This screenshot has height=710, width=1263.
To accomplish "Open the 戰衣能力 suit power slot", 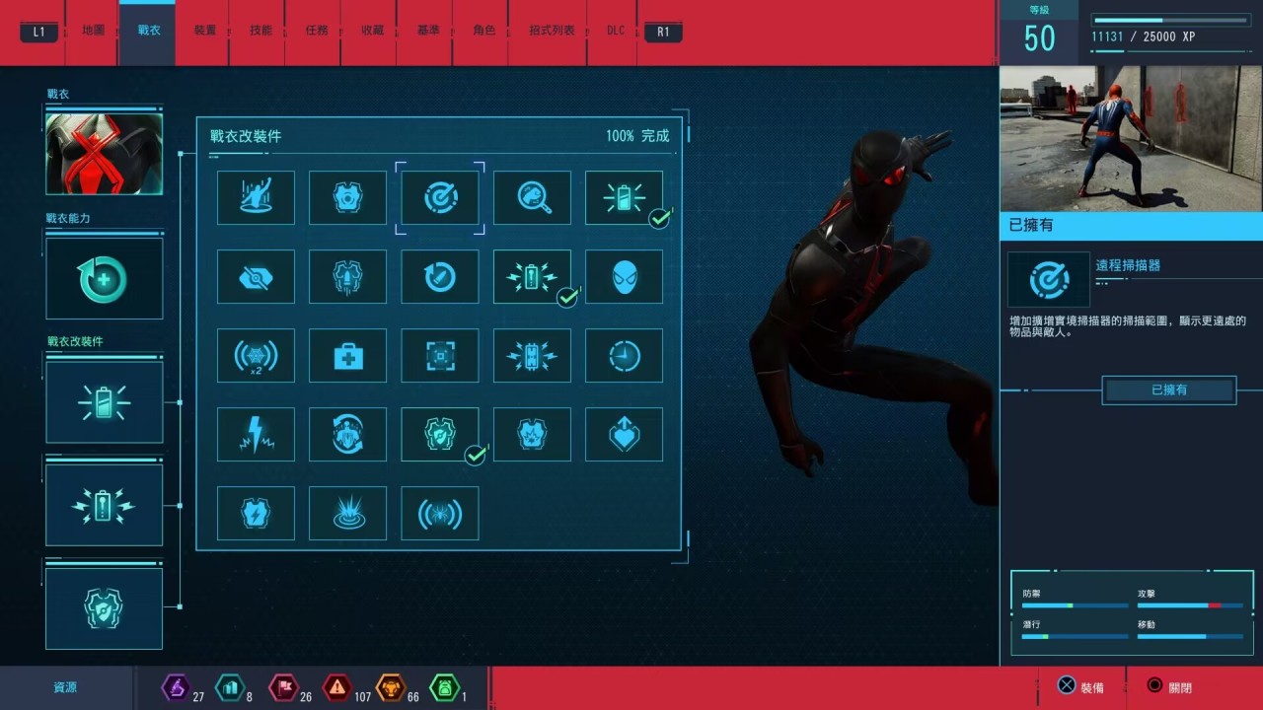I will (104, 278).
